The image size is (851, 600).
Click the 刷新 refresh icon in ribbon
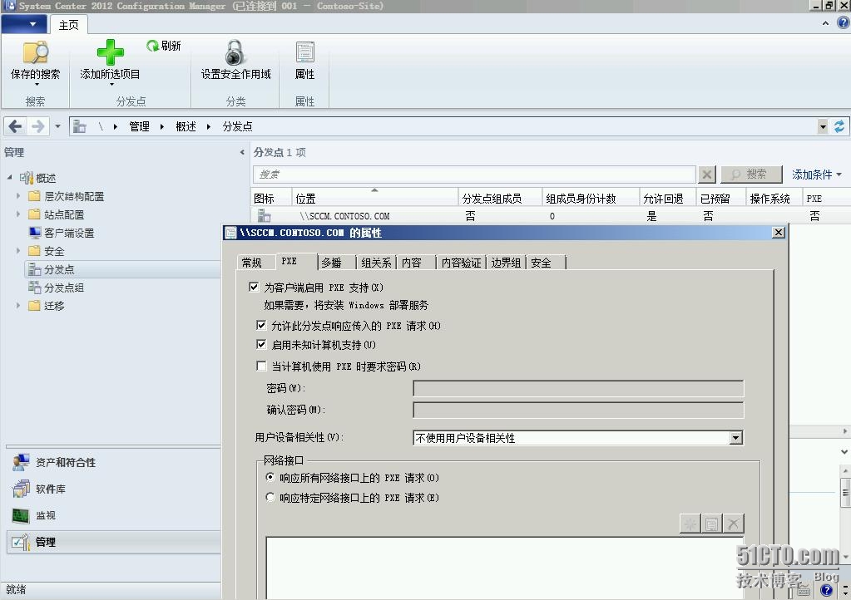point(152,46)
